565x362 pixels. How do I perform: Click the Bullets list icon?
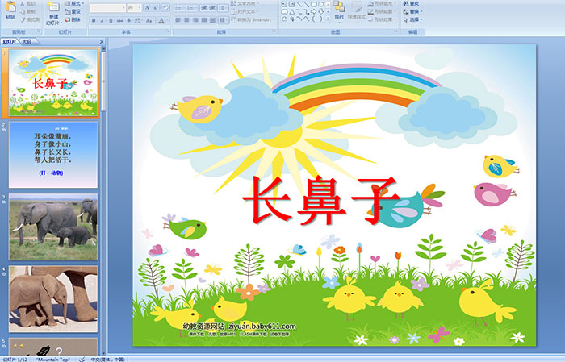tap(179, 8)
